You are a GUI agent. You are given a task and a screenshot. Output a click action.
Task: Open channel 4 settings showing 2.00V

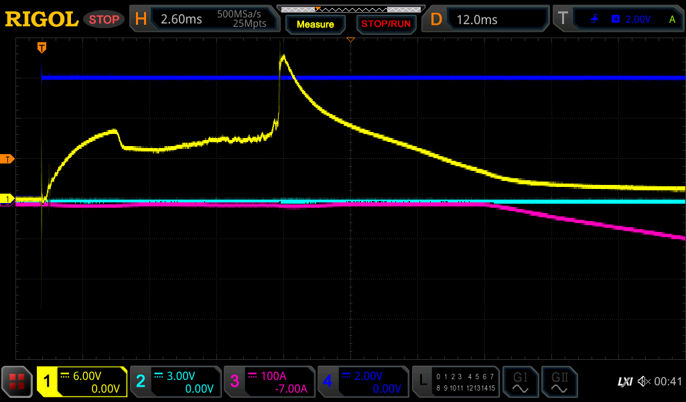362,382
